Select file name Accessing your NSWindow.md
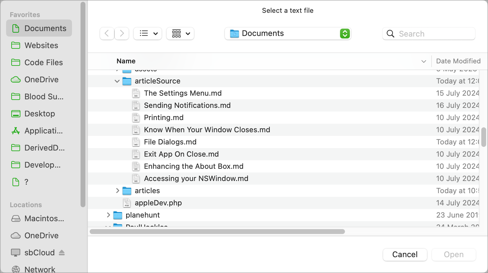488x273 pixels. click(196, 179)
